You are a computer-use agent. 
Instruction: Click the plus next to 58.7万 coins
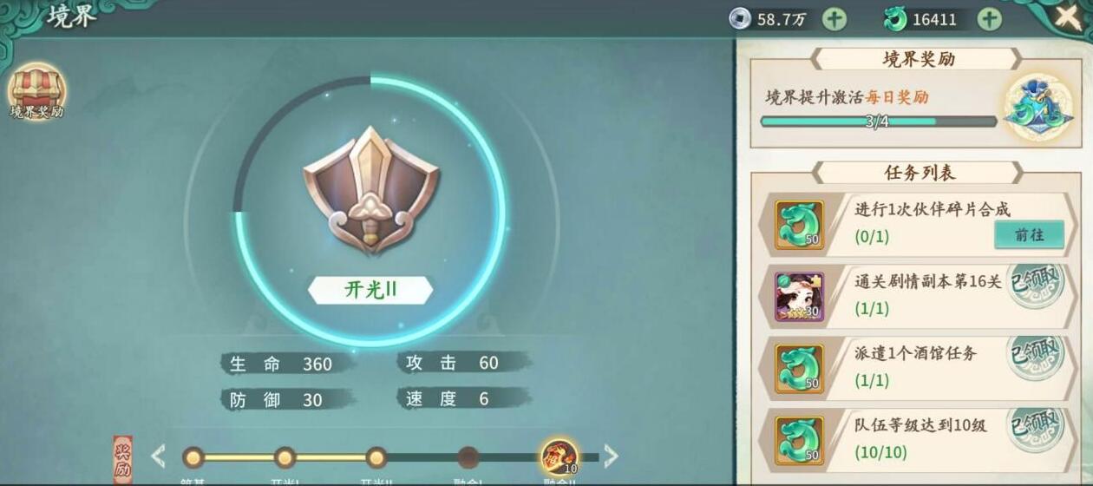(x=834, y=18)
